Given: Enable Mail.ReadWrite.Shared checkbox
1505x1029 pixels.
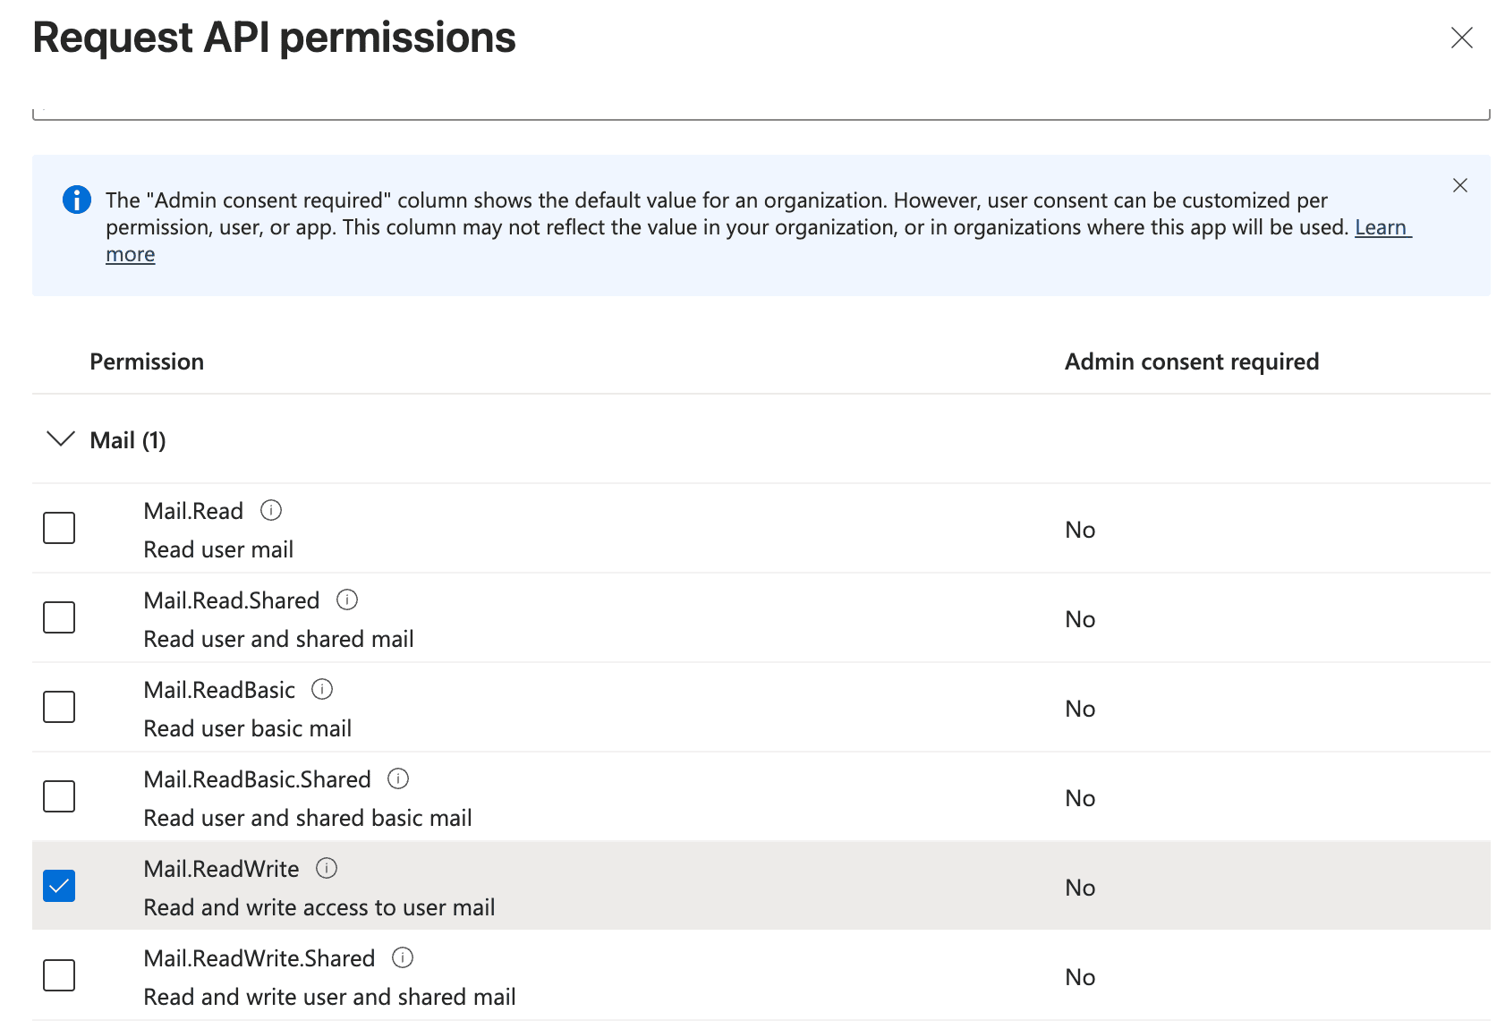Looking at the screenshot, I should click(59, 975).
